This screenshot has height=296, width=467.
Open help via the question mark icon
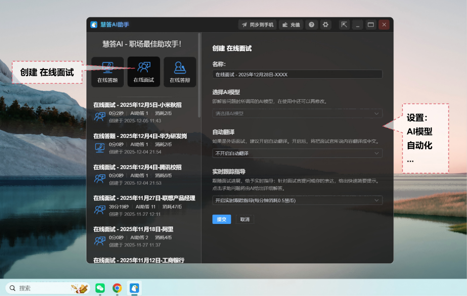[x=312, y=25]
